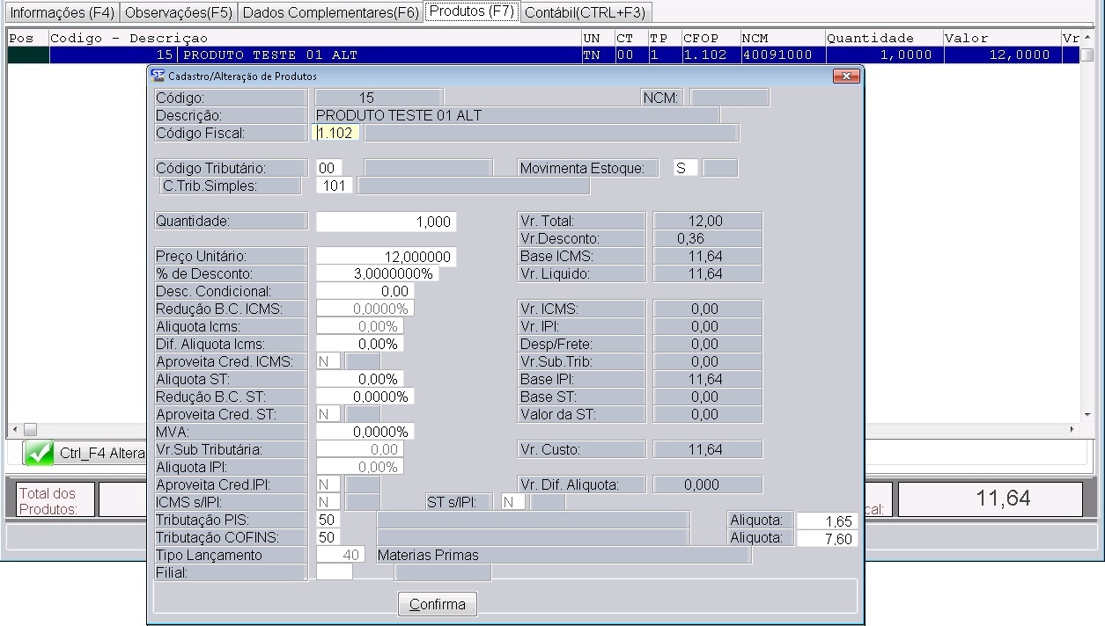Click the product grid scroll down arrow

(1087, 415)
